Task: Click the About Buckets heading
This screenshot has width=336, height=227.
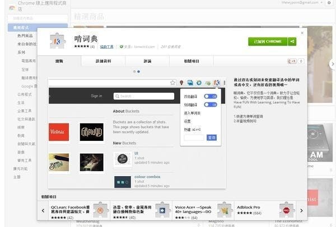Action: pyautogui.click(x=126, y=111)
